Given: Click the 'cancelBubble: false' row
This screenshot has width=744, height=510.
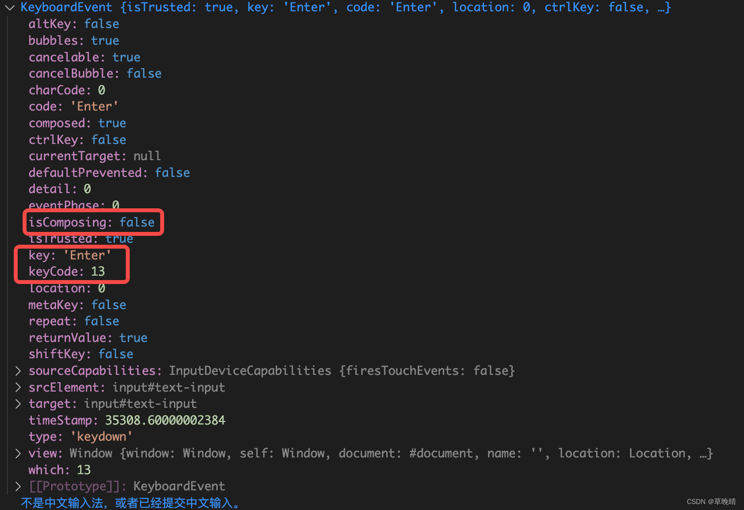Looking at the screenshot, I should pyautogui.click(x=95, y=74).
